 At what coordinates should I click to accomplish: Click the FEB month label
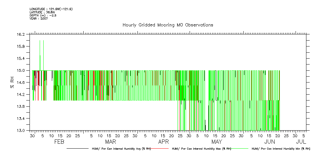coord(59,142)
